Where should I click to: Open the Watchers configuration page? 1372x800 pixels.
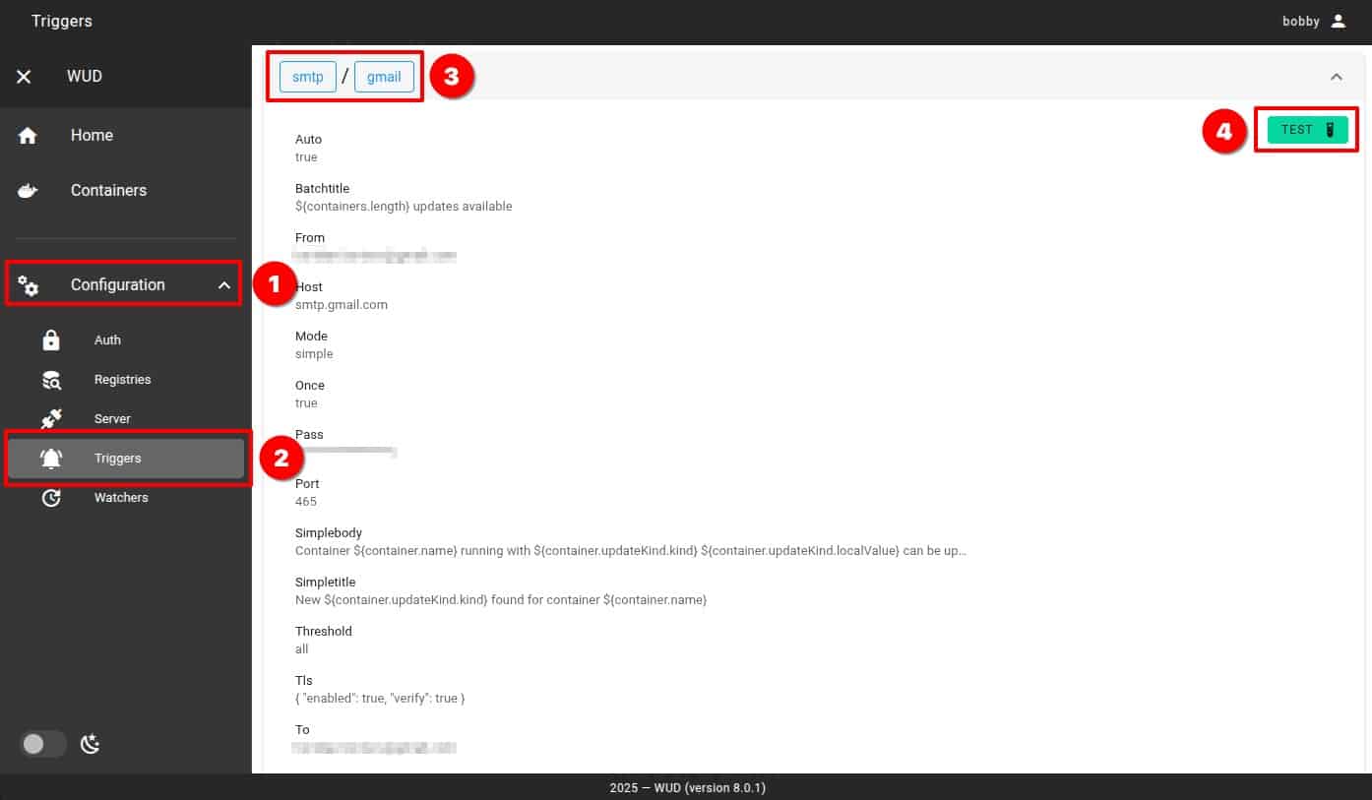tap(121, 498)
